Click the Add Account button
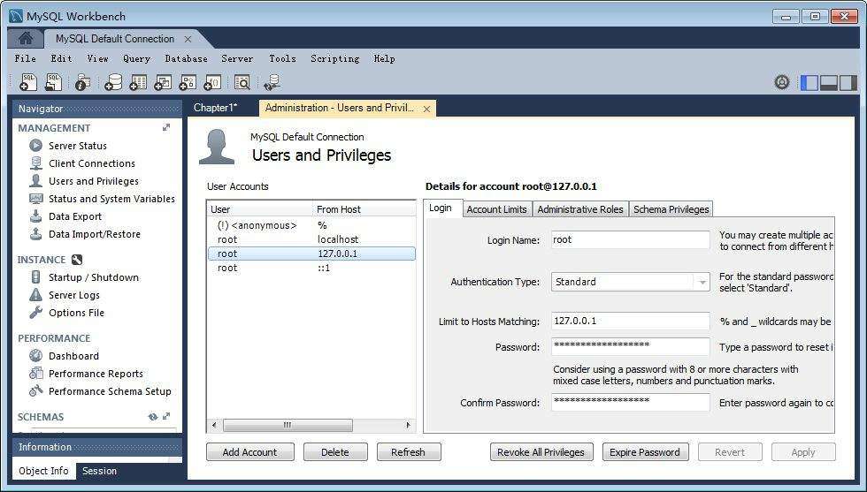This screenshot has height=492, width=867. click(249, 452)
